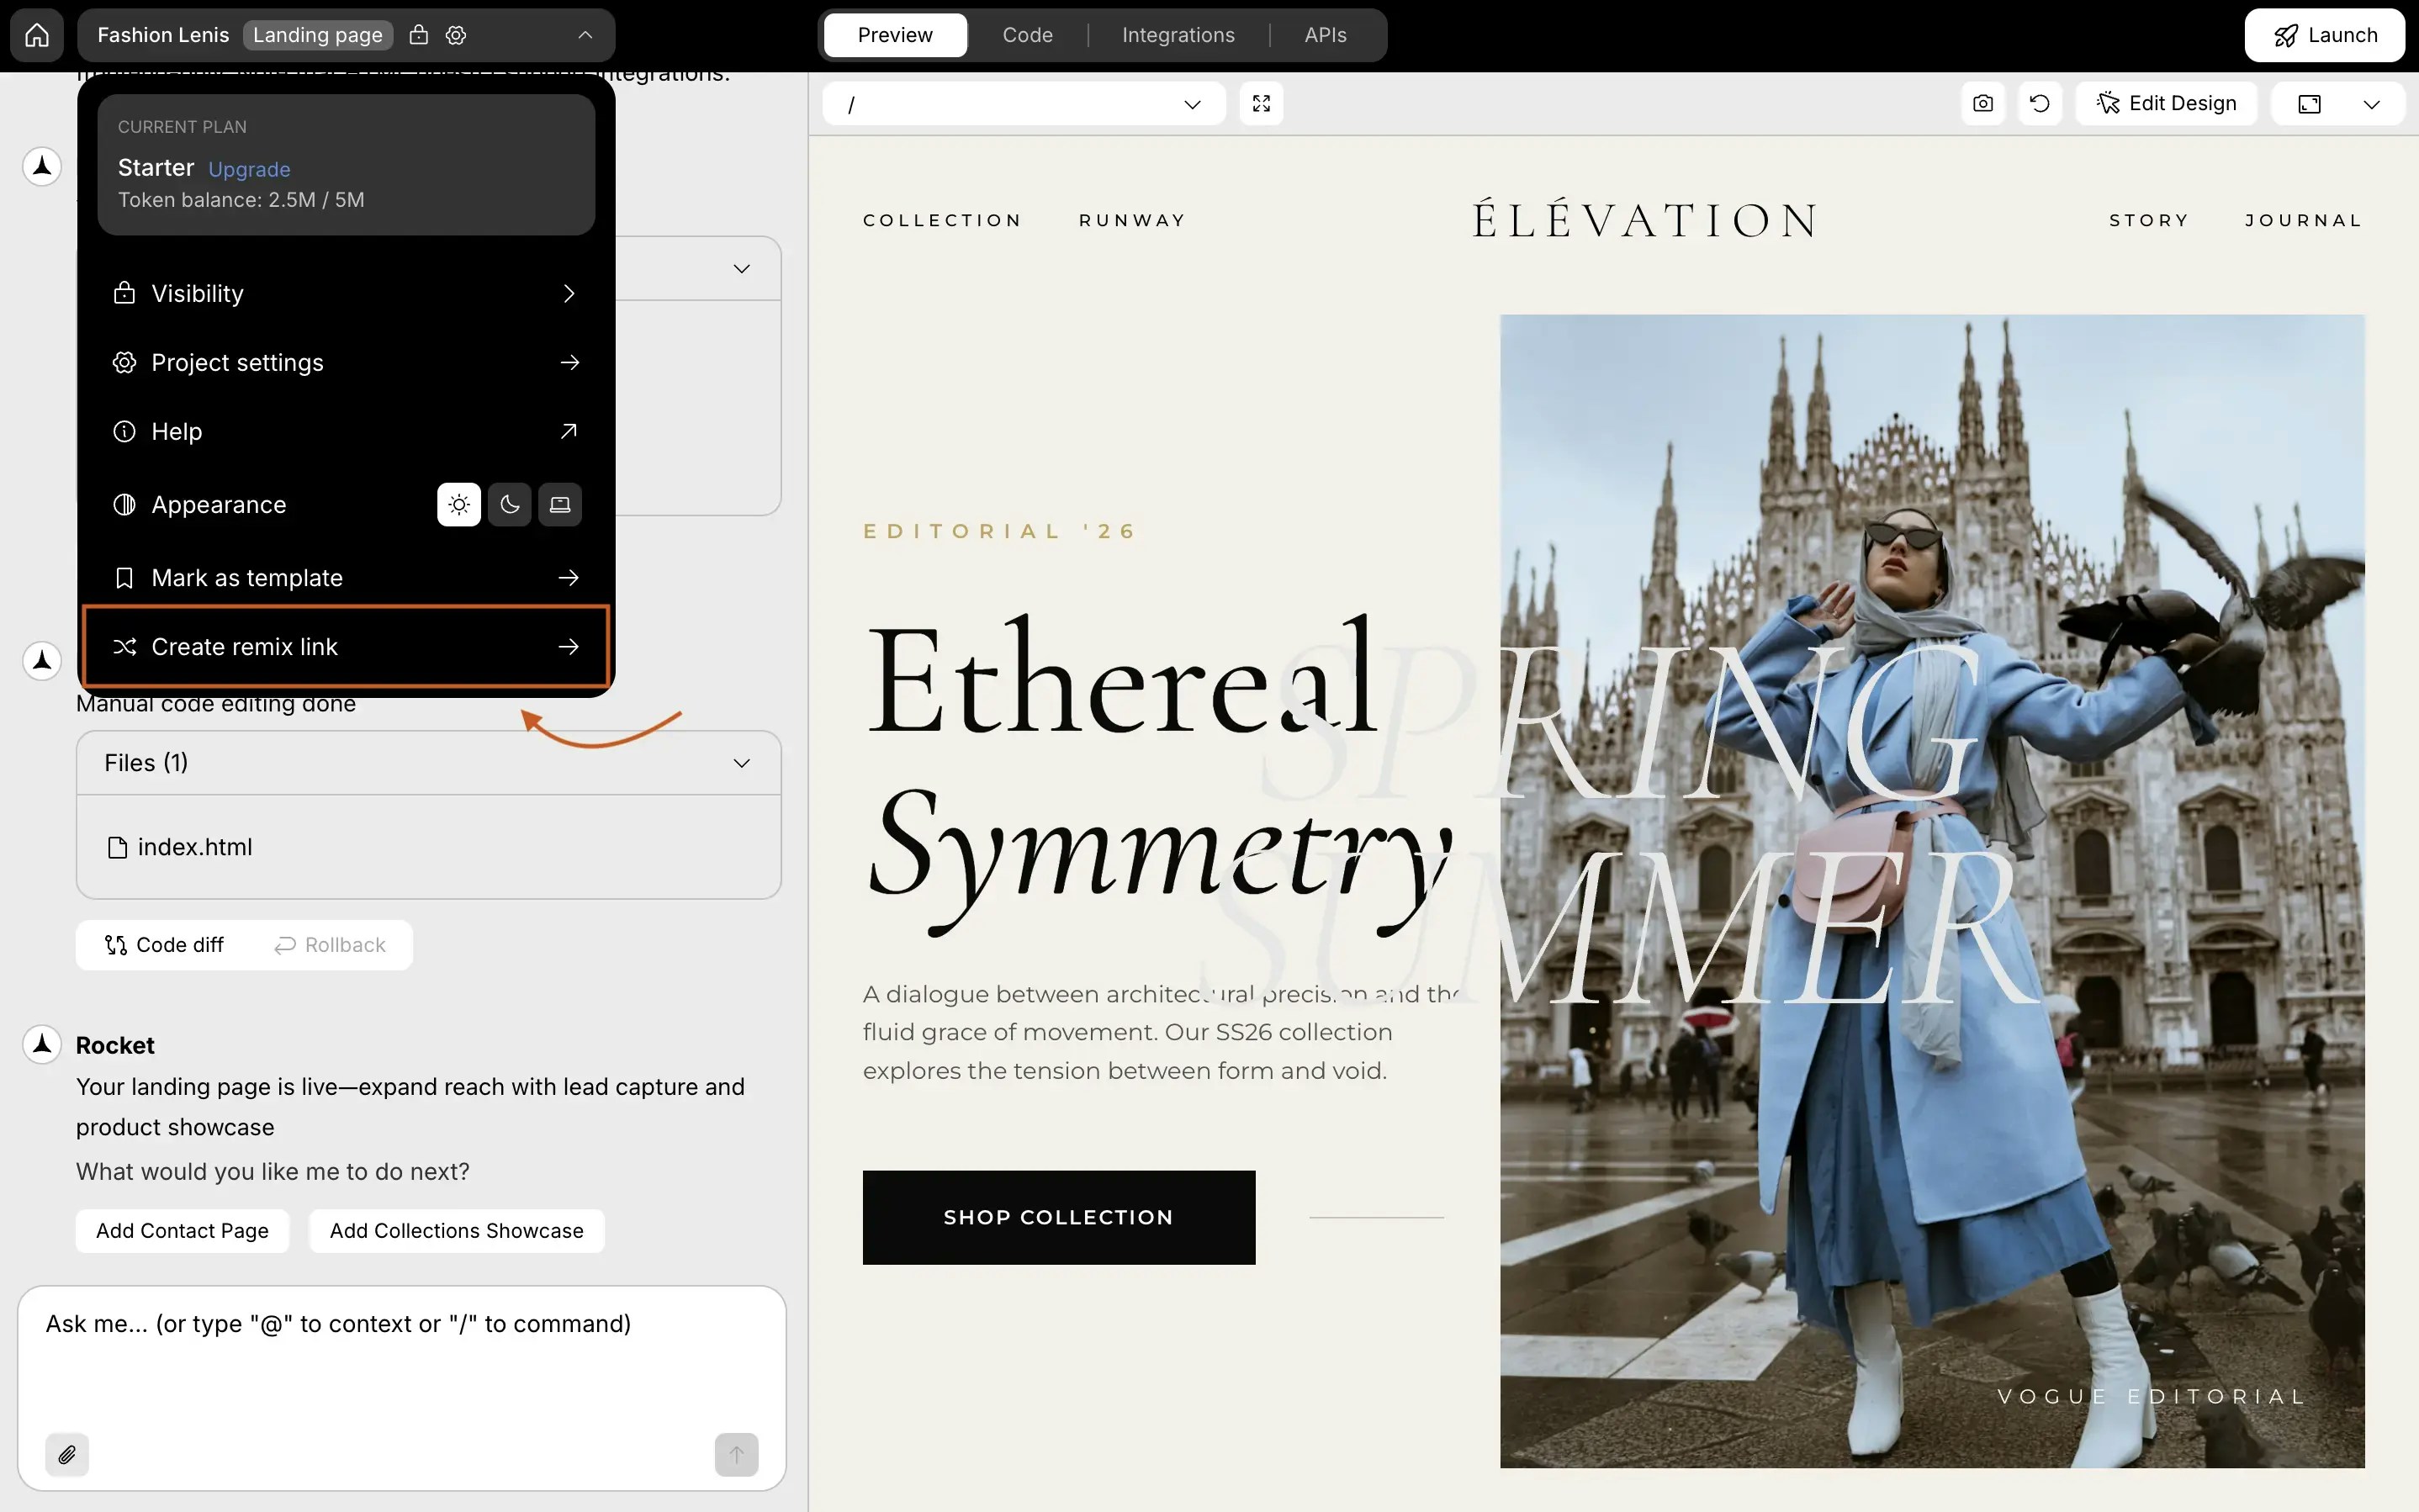Viewport: 2419px width, 1512px height.
Task: Click the home icon in the top-left corner
Action: (x=37, y=34)
